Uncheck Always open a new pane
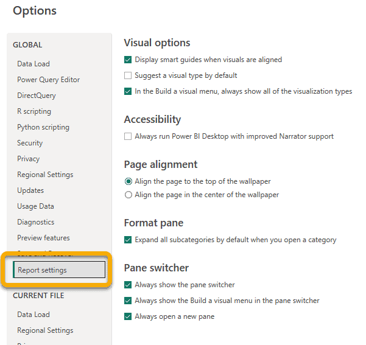The height and width of the screenshot is (345, 366). click(x=128, y=316)
